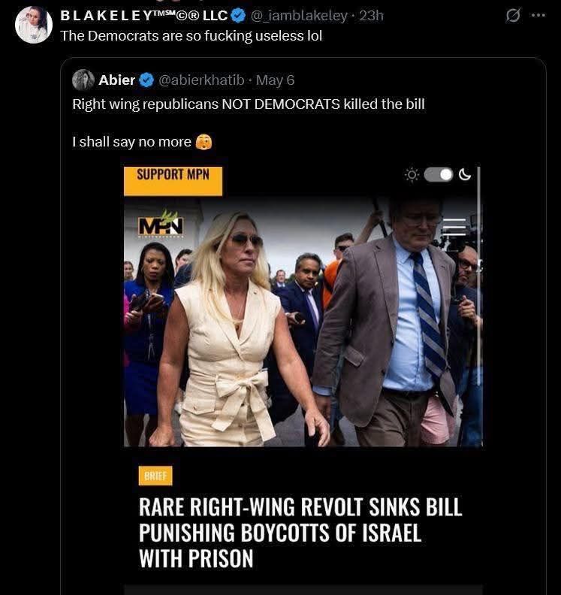Open the three-dot more options menu
Image resolution: width=561 pixels, height=595 pixels.
pos(538,16)
